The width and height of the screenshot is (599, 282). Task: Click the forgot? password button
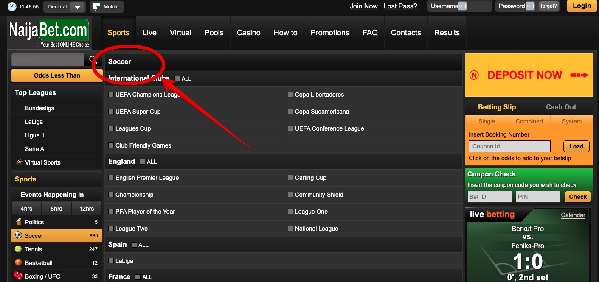[548, 6]
